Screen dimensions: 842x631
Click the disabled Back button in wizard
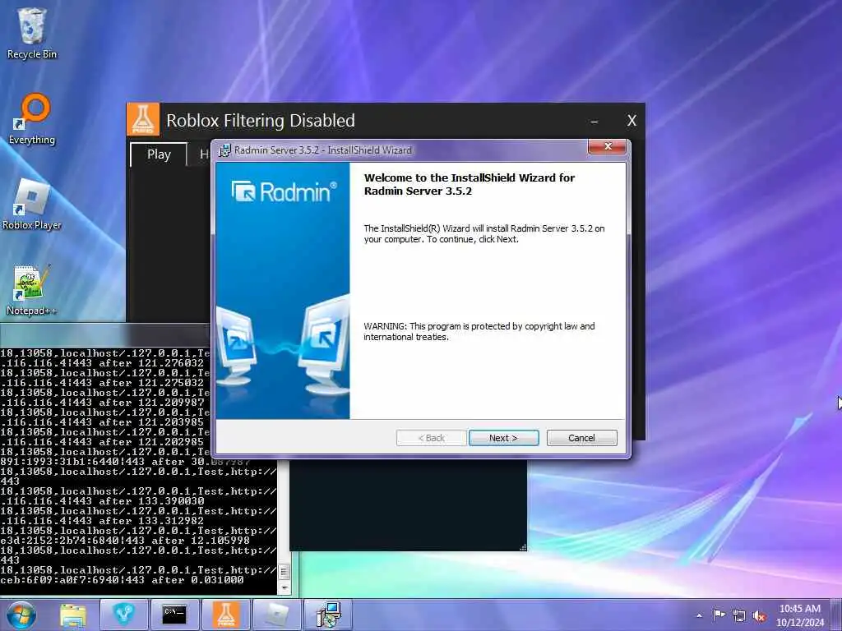click(x=431, y=438)
